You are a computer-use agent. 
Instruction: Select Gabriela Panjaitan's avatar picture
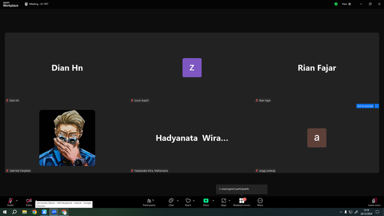point(67,138)
